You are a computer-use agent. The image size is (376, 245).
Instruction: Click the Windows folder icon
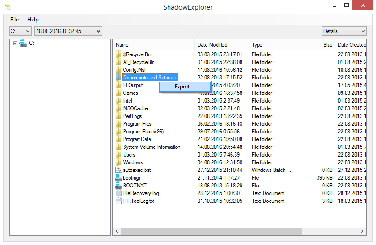coord(118,162)
